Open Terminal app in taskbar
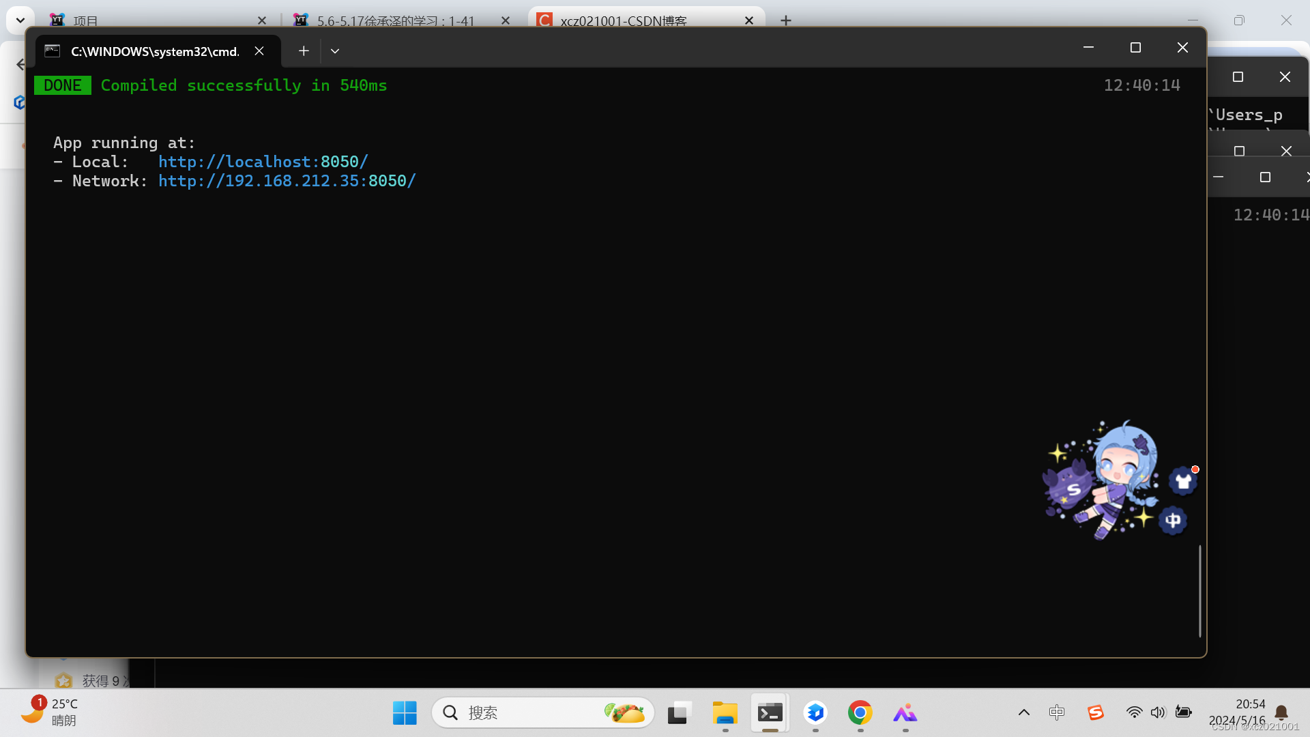Image resolution: width=1310 pixels, height=737 pixels. (x=770, y=713)
